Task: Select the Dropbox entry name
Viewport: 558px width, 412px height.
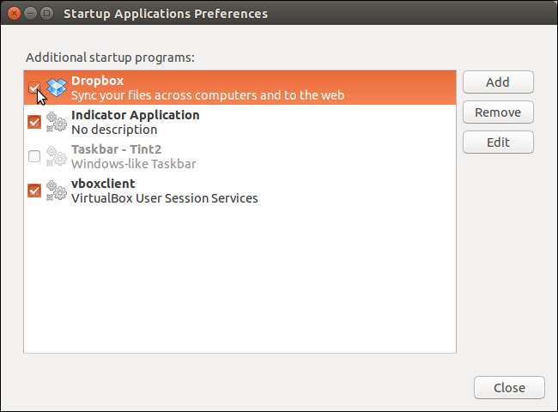Action: 97,81
